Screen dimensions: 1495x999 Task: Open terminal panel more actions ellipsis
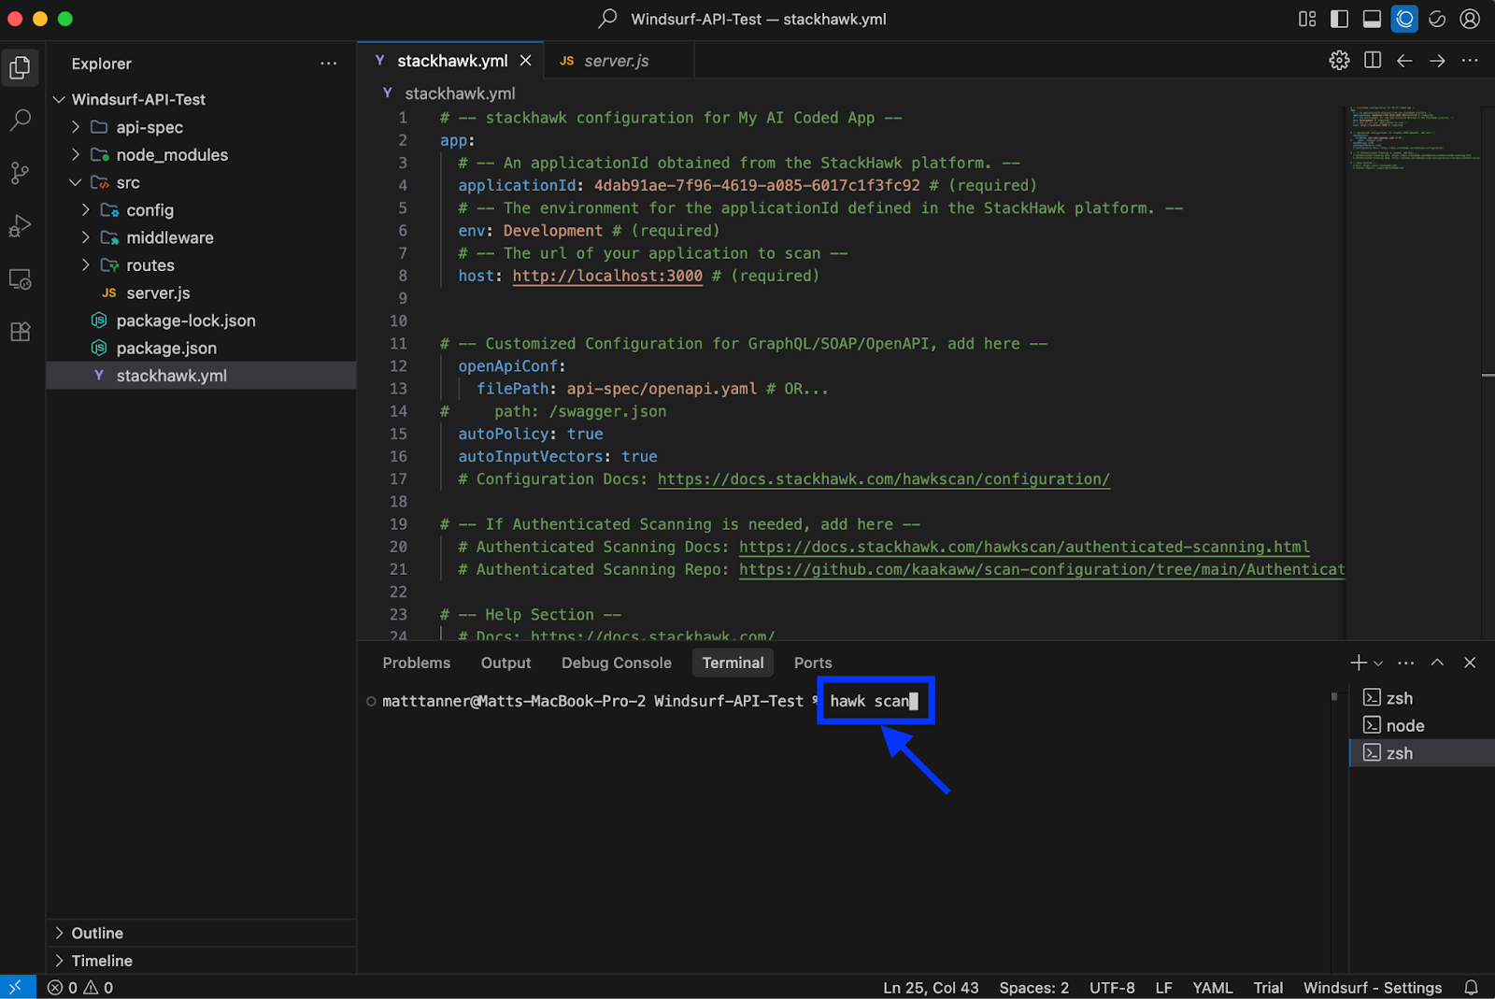pos(1405,663)
